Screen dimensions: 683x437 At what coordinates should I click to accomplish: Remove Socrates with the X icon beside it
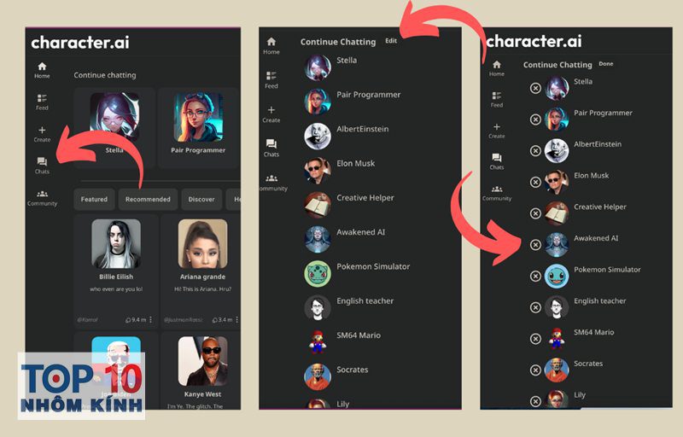pyautogui.click(x=535, y=370)
